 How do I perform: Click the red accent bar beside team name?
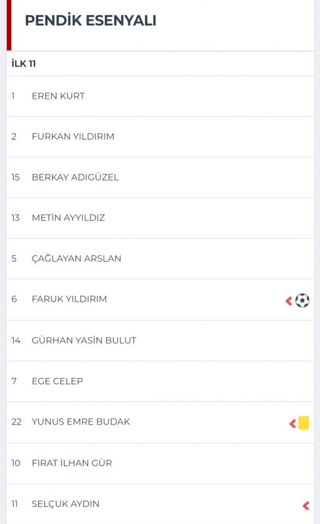[x=9, y=25]
